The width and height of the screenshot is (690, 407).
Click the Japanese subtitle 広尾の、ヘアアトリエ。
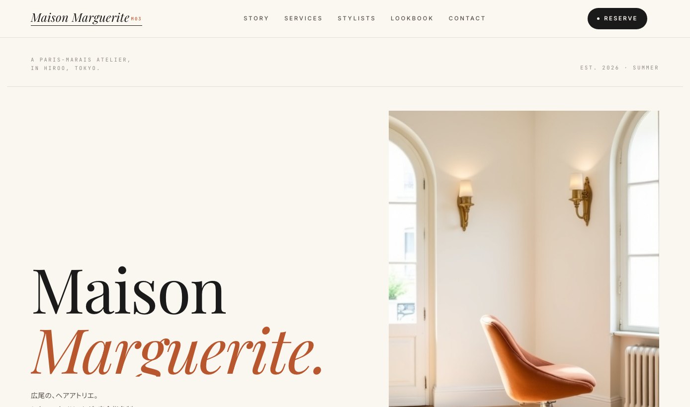coord(65,396)
